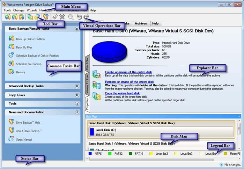Click the Local Disk (C:) partition label

click(106, 130)
